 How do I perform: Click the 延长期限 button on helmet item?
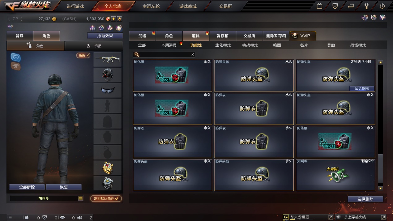pyautogui.click(x=362, y=88)
